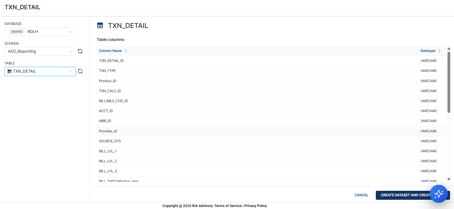Select the TXN_DETAIL_ID column row
Screen dimensions: 454x209
(111, 61)
